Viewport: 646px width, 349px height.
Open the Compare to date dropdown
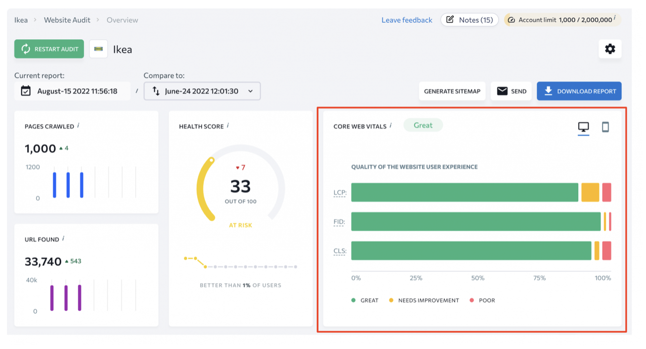[x=202, y=91]
